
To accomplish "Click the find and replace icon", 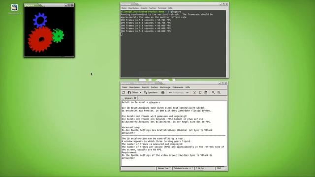I will point(219,92).
